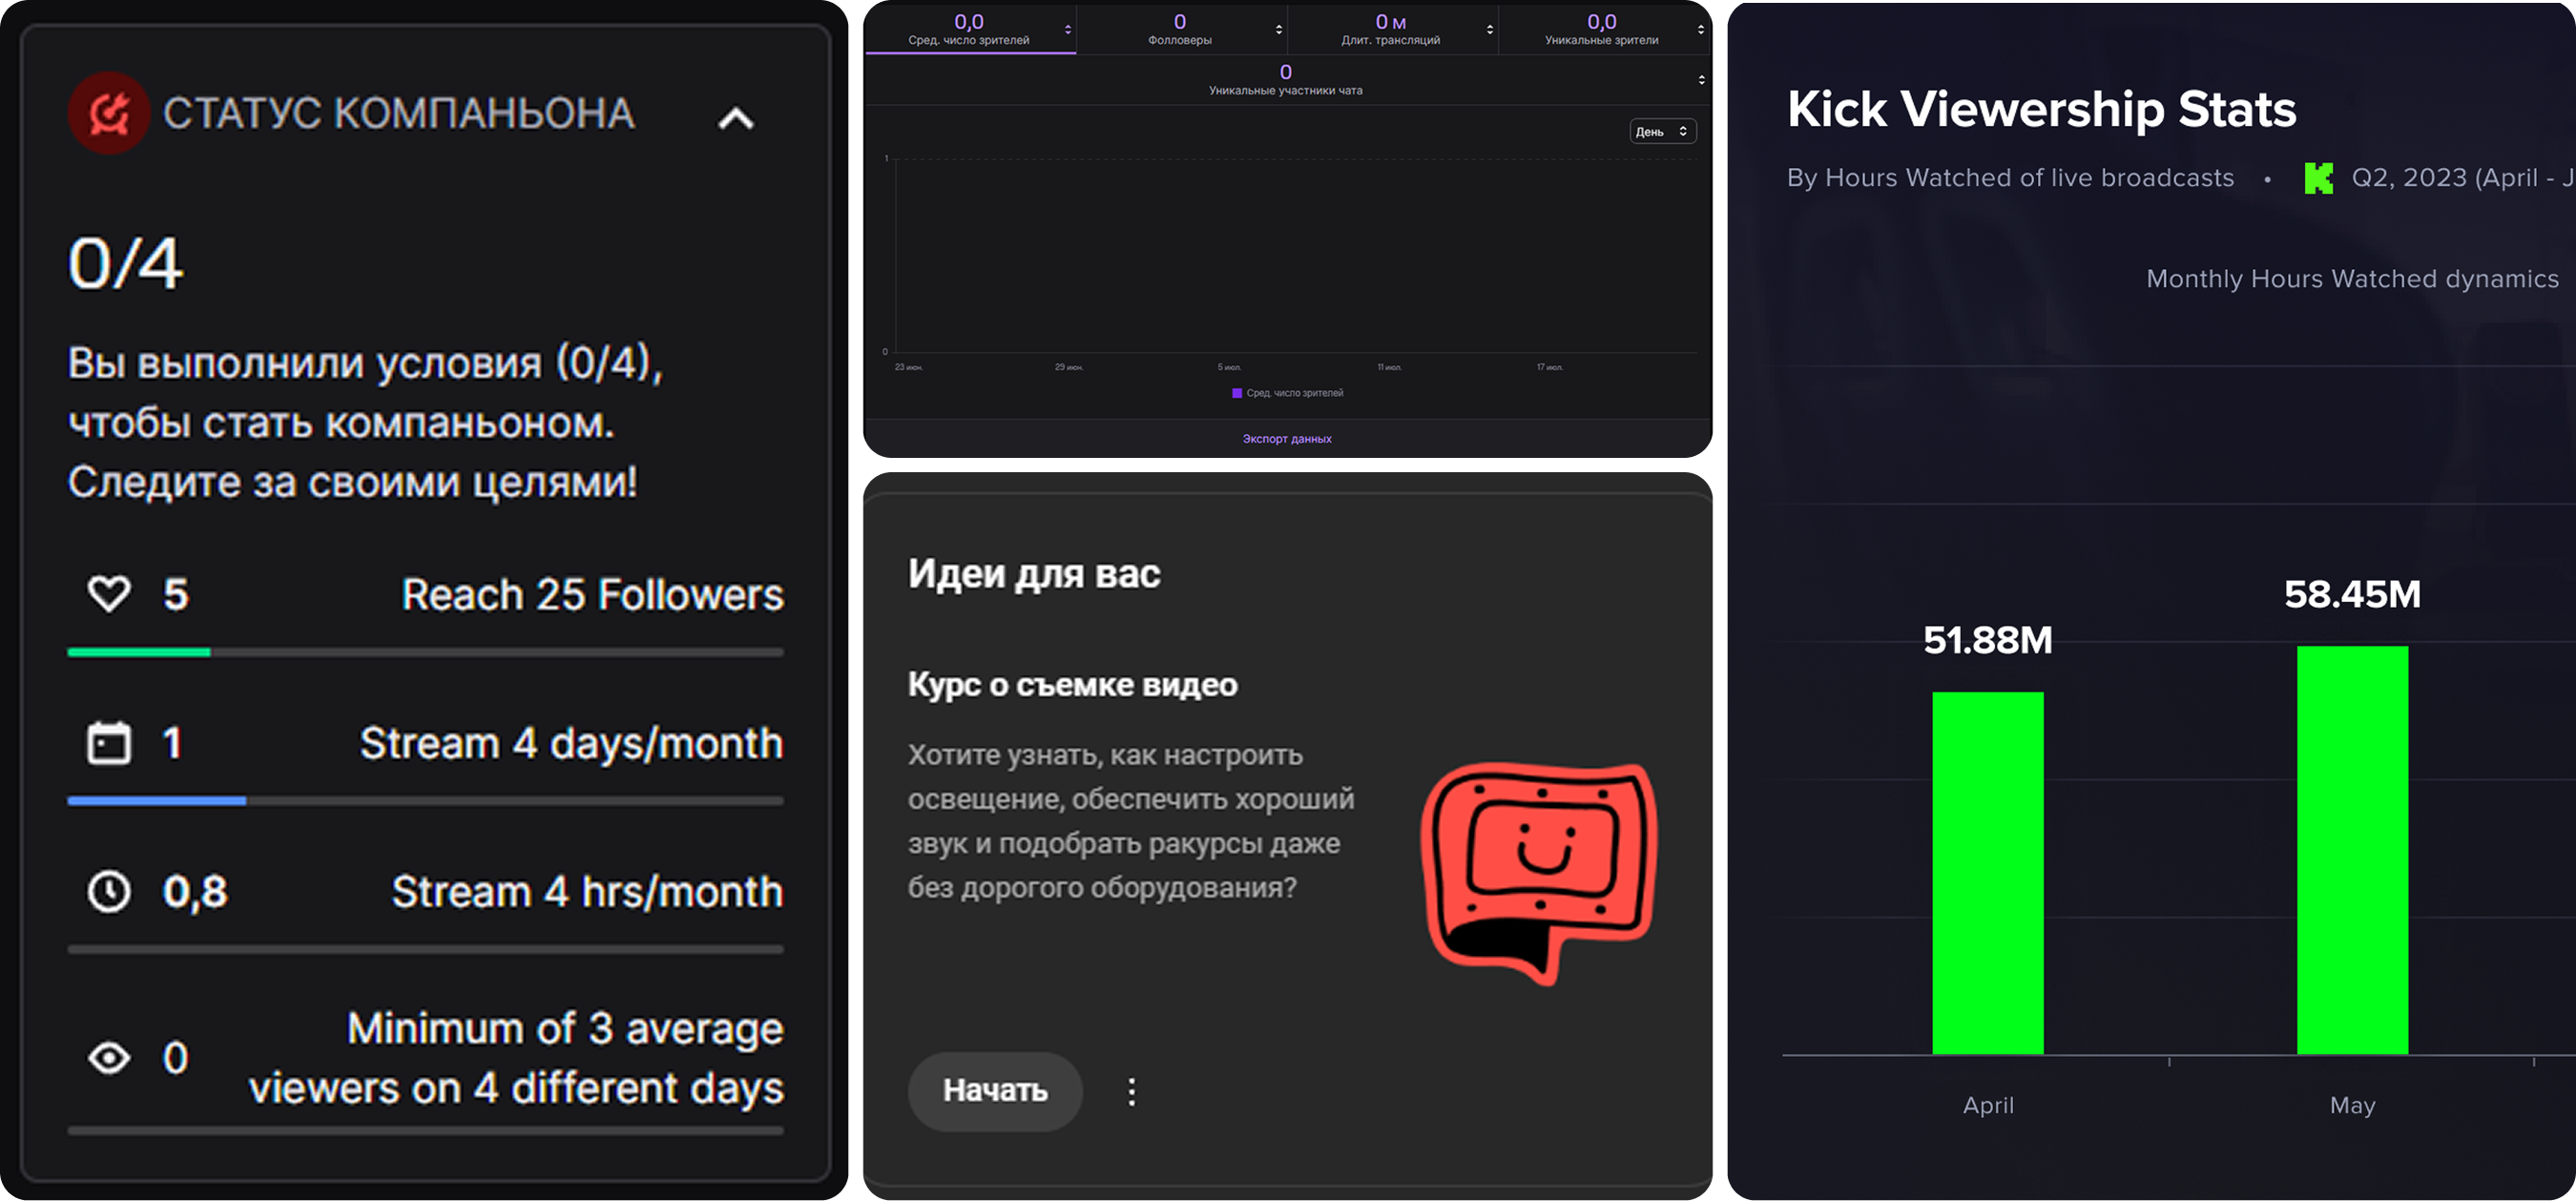Click the heart followers icon

point(109,593)
